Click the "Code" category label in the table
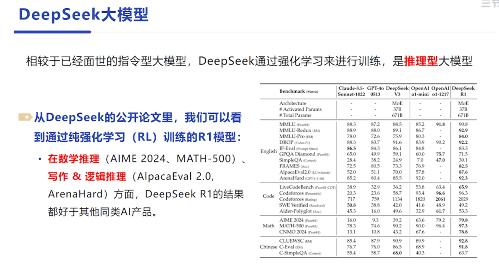Image resolution: width=499 pixels, height=267 pixels. click(x=268, y=196)
